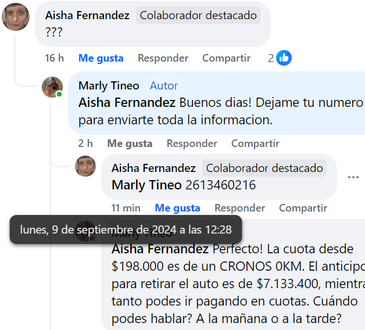Click Aisha Fernandez's top profile picture
The width and height of the screenshot is (365, 330).
(x=16, y=17)
